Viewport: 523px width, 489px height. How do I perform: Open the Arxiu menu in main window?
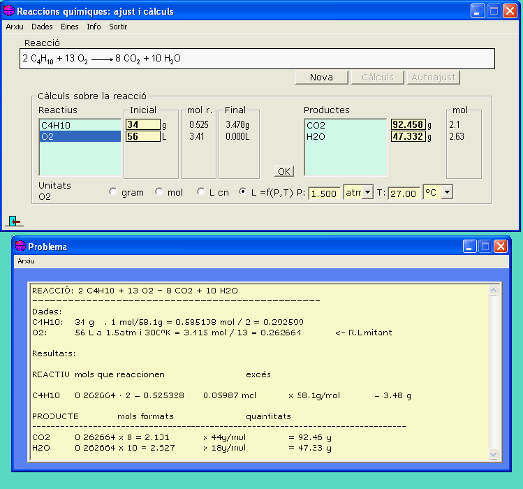[15, 27]
